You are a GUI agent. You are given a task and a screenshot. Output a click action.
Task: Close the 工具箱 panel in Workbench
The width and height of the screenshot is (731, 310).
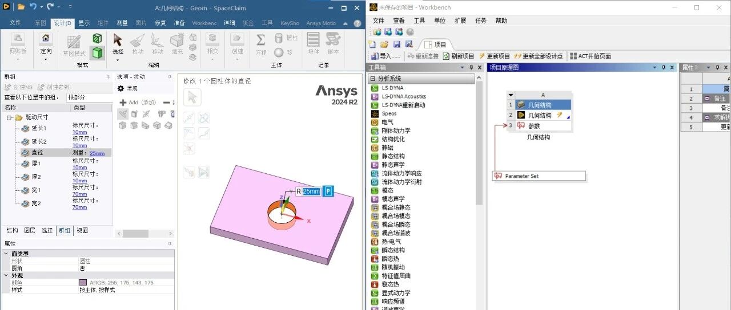(x=479, y=67)
